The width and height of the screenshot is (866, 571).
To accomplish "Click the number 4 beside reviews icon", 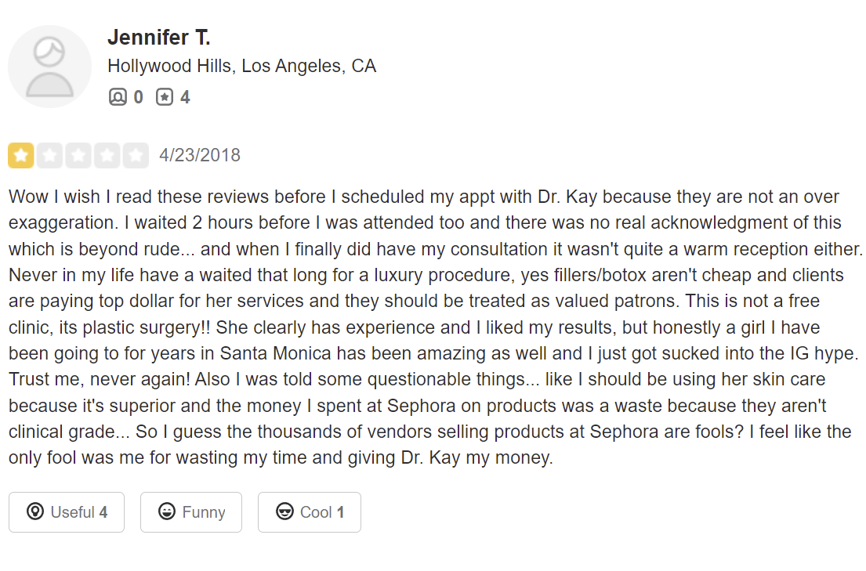I will (185, 97).
